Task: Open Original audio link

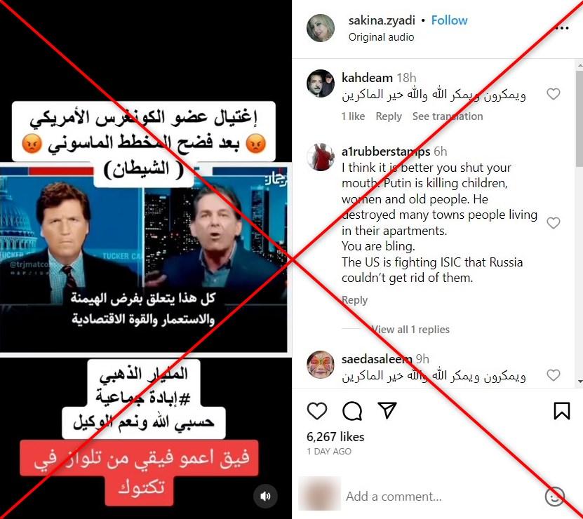Action: point(381,37)
